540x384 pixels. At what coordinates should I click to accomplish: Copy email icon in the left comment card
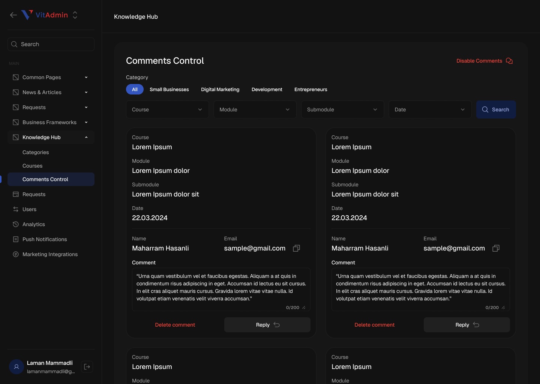[296, 248]
